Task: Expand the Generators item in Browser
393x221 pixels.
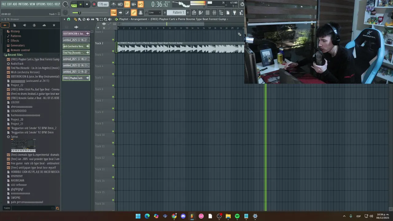Action: [18, 45]
